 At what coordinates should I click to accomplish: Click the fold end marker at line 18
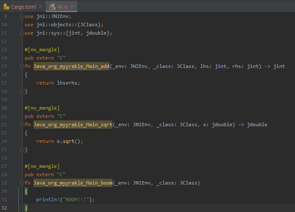[22, 91]
